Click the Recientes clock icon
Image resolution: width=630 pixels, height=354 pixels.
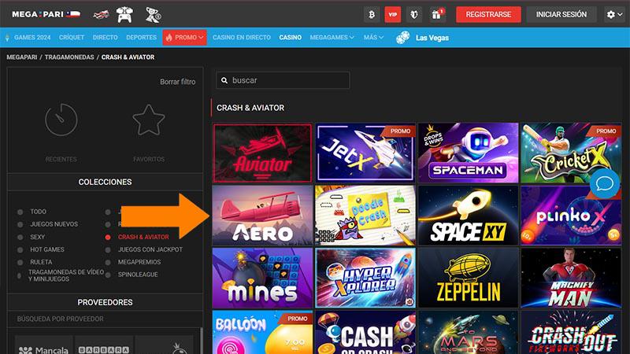pos(61,120)
